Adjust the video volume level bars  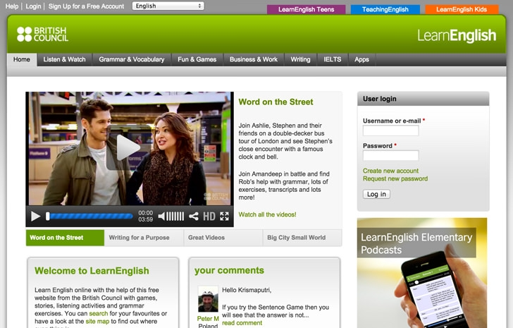(175, 217)
